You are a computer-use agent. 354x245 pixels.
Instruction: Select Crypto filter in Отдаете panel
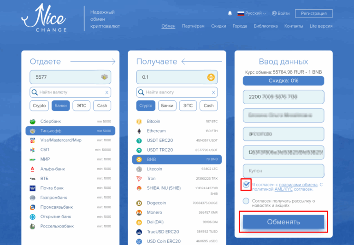pyautogui.click(x=39, y=105)
